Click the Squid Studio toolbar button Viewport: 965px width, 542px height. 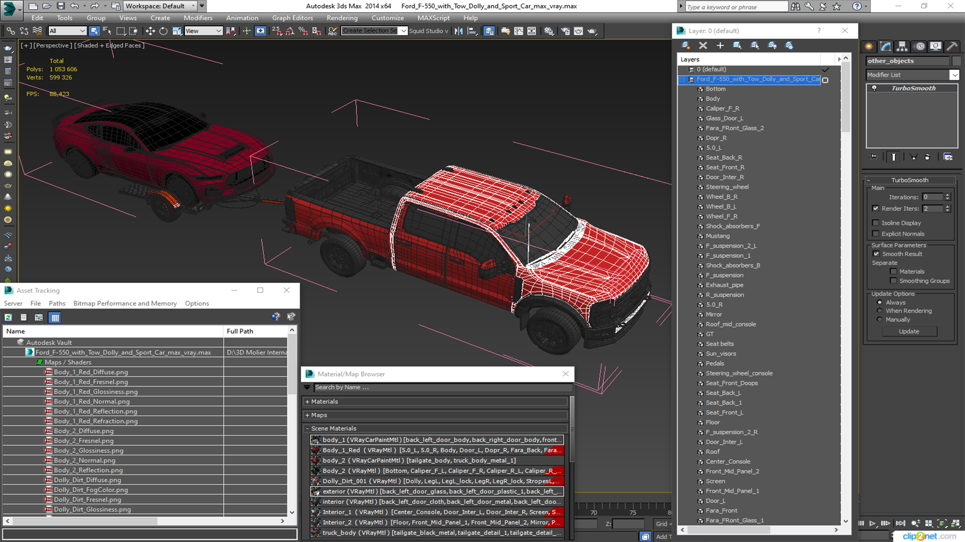coord(428,31)
